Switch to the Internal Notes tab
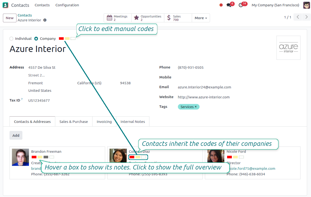Image resolution: width=311 pixels, height=197 pixels. click(133, 121)
